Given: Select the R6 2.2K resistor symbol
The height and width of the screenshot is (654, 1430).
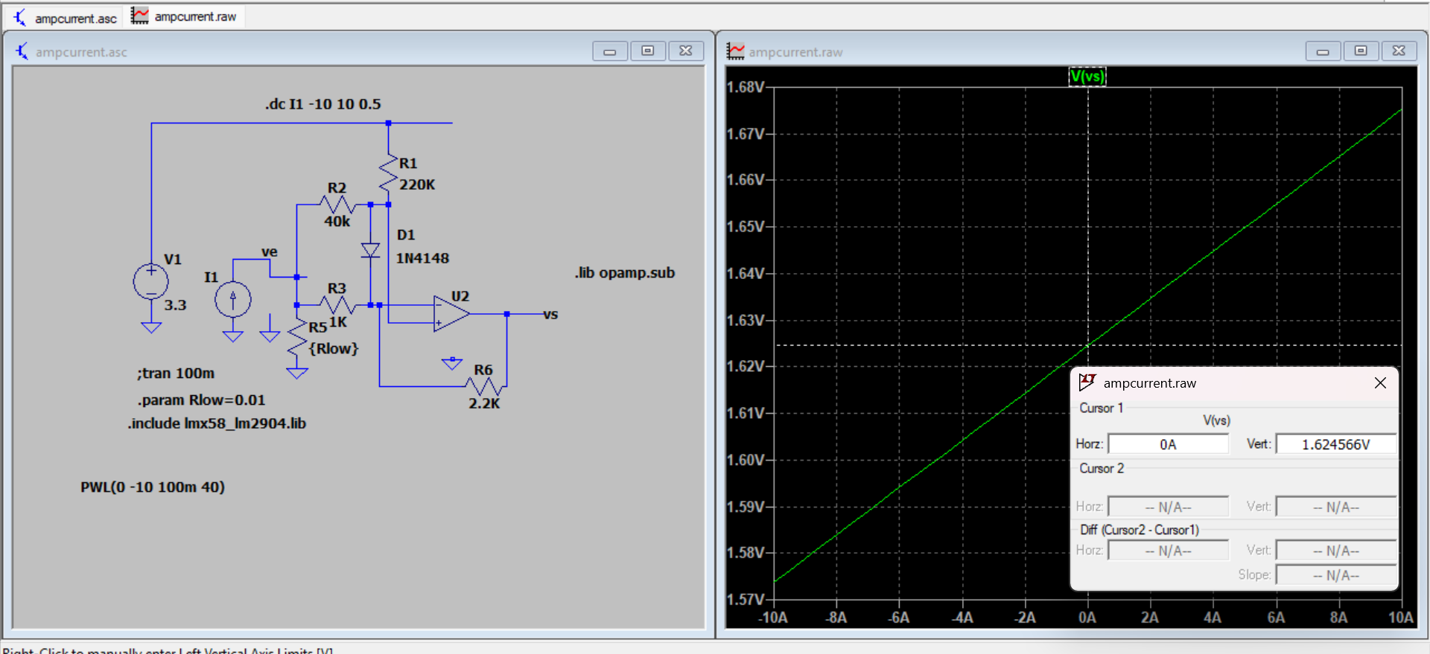Looking at the screenshot, I should pyautogui.click(x=485, y=385).
